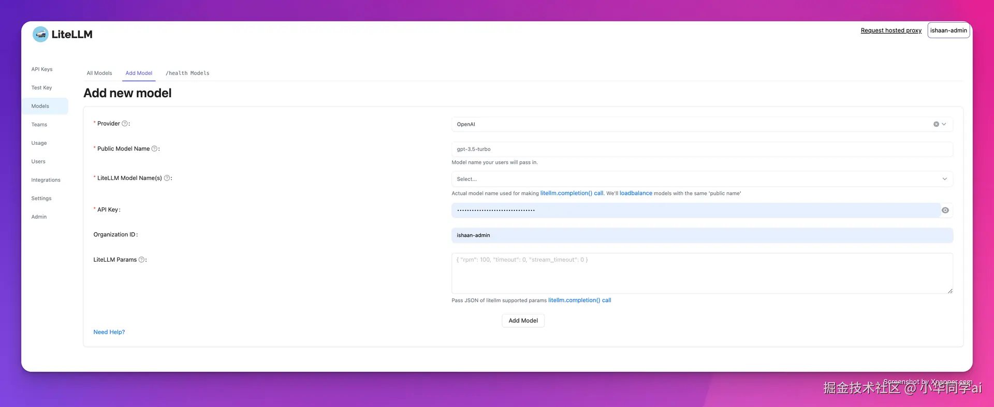Follow the loadbalance link
994x407 pixels.
click(636, 193)
